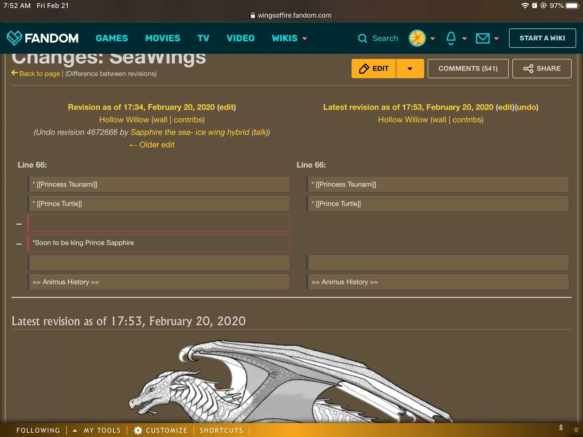Open the user avatar menu
The image size is (583, 437).
click(417, 38)
